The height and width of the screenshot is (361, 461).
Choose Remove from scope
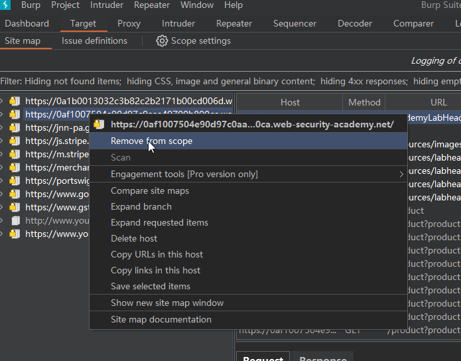click(248, 141)
